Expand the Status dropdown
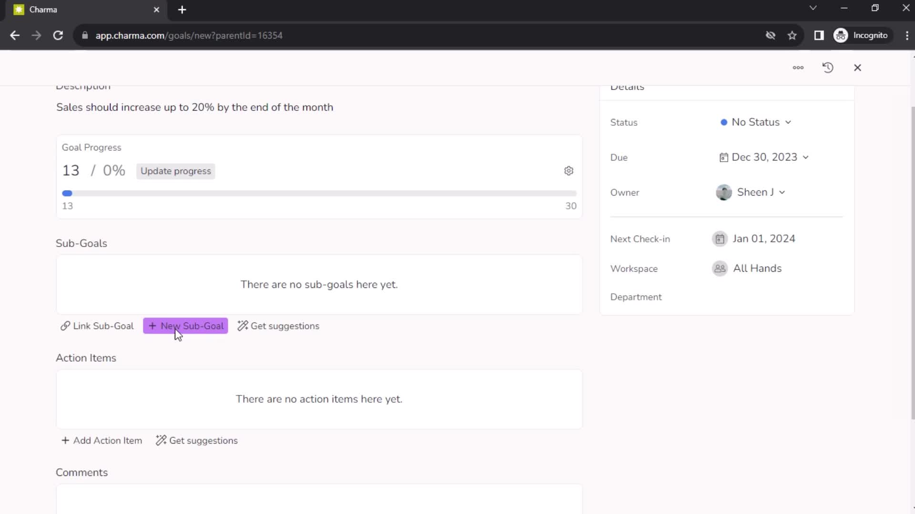Viewport: 915px width, 514px height. click(x=754, y=122)
